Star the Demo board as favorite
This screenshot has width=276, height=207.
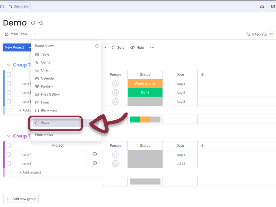41,23
